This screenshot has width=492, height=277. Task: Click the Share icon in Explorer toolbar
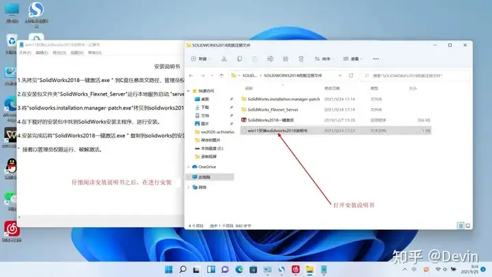click(x=286, y=59)
